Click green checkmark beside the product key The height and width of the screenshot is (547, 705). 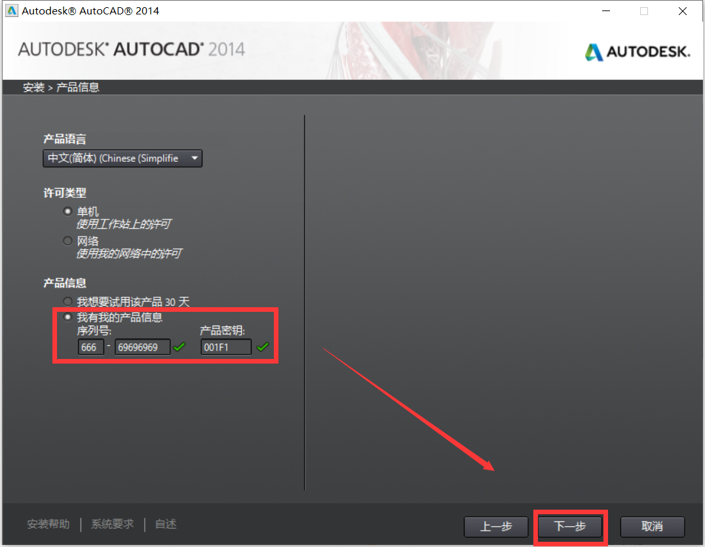coord(263,347)
